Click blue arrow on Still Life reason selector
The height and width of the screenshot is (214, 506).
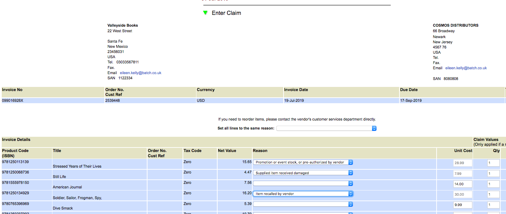coord(350,172)
